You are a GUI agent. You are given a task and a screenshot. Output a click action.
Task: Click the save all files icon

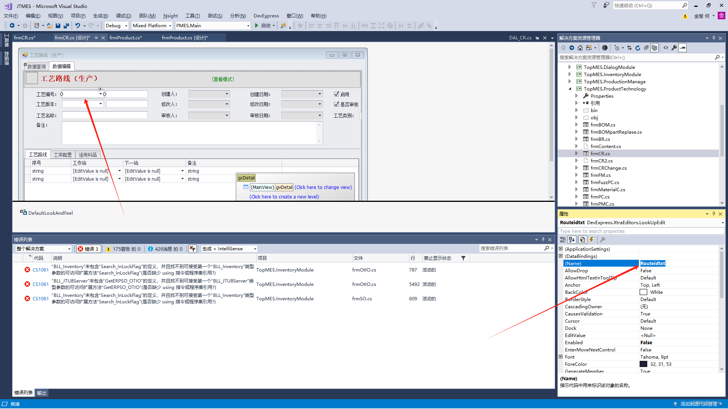tap(66, 25)
